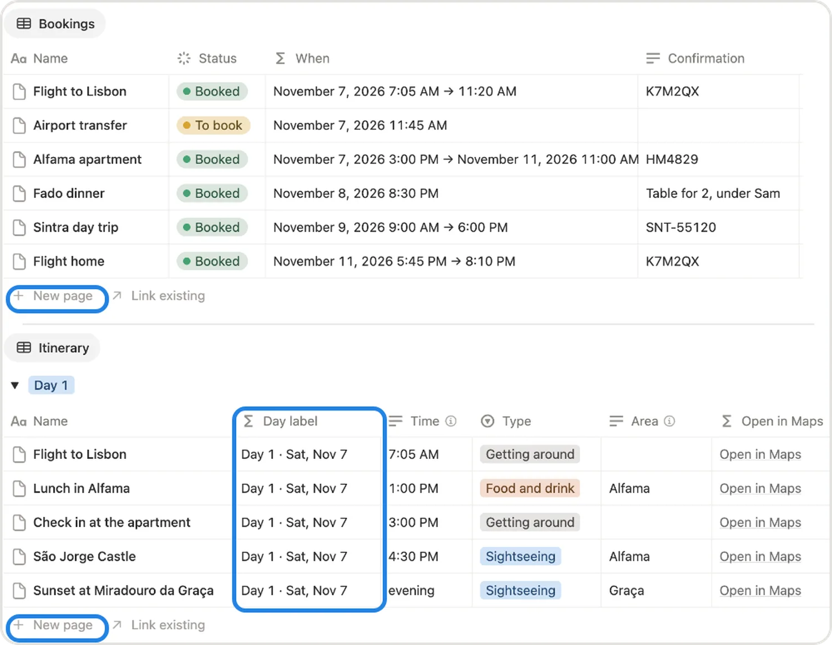Click the Day 1 group tag

tap(51, 385)
